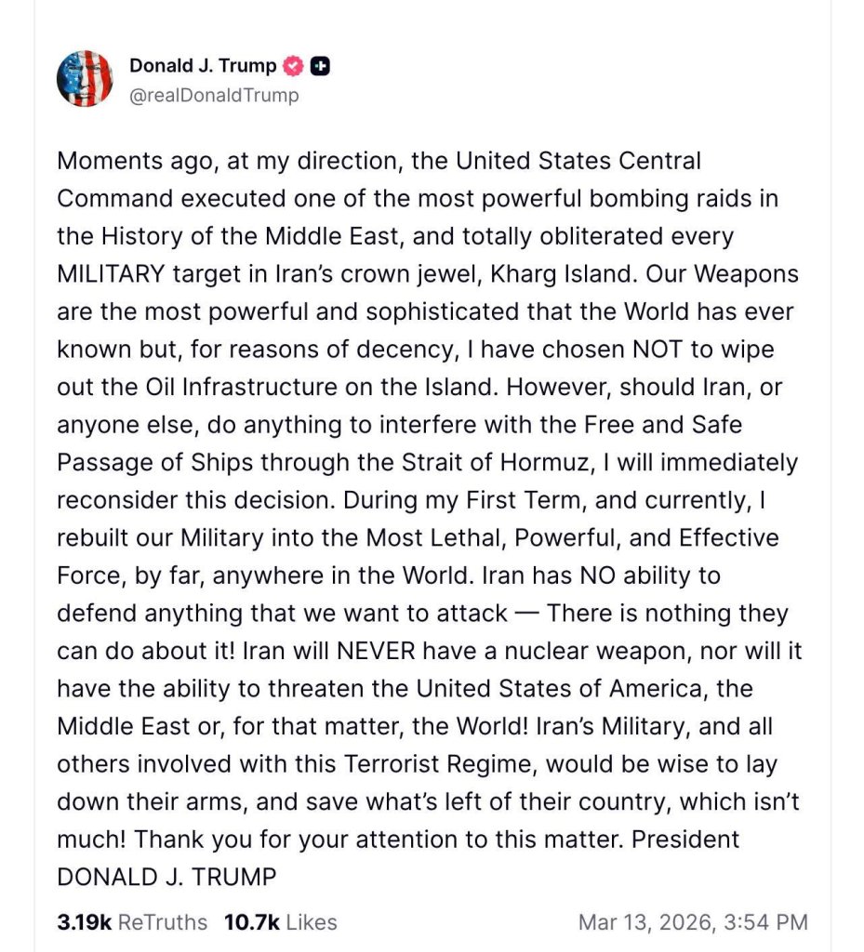The height and width of the screenshot is (952, 864).
Task: View the 10.7k Likes list
Action: (x=280, y=922)
